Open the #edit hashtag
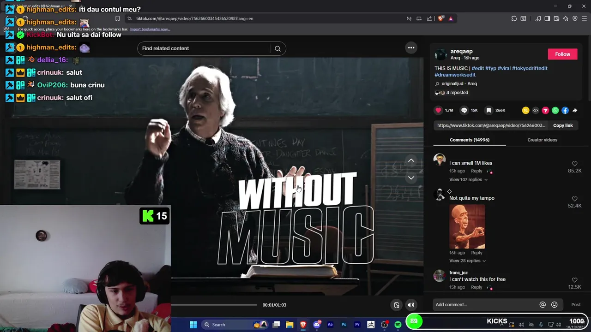The width and height of the screenshot is (591, 332). [x=478, y=68]
